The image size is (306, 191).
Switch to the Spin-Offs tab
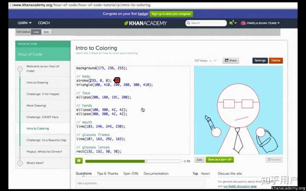pos(131,174)
